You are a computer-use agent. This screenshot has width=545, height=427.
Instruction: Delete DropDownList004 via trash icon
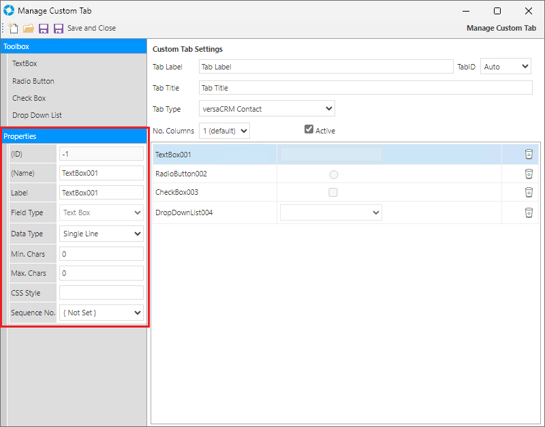pos(529,212)
